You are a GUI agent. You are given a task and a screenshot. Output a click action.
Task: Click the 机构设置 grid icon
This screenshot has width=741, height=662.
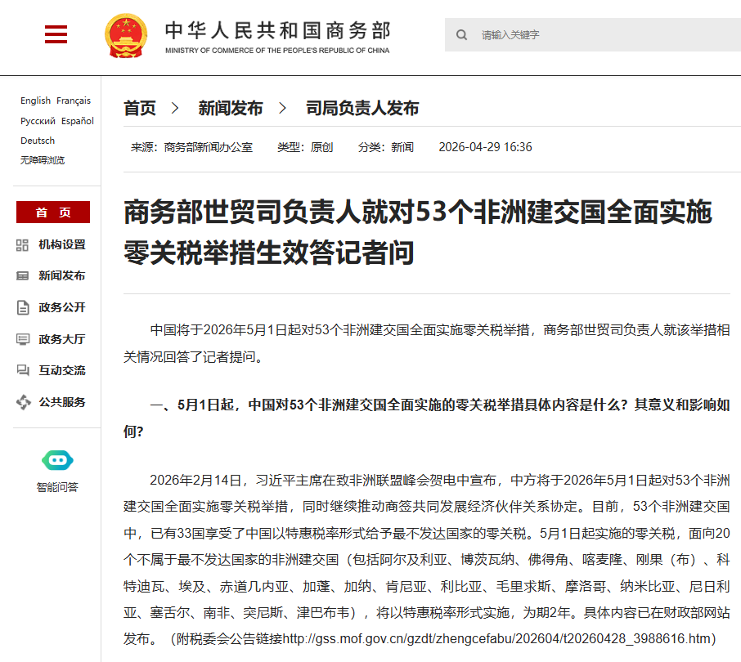[23, 245]
